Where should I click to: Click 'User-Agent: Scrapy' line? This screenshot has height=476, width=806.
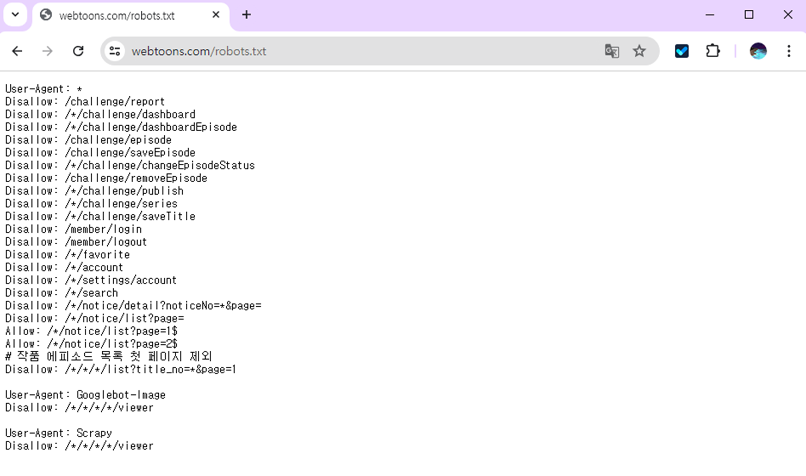pos(59,433)
